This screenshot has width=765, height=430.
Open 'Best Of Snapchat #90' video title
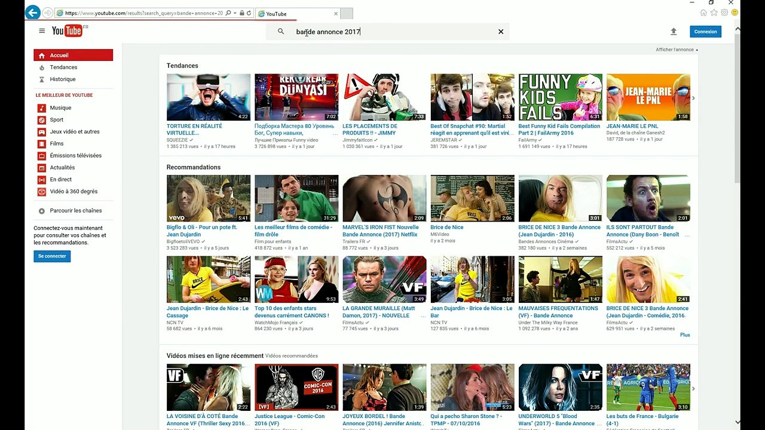pos(472,130)
